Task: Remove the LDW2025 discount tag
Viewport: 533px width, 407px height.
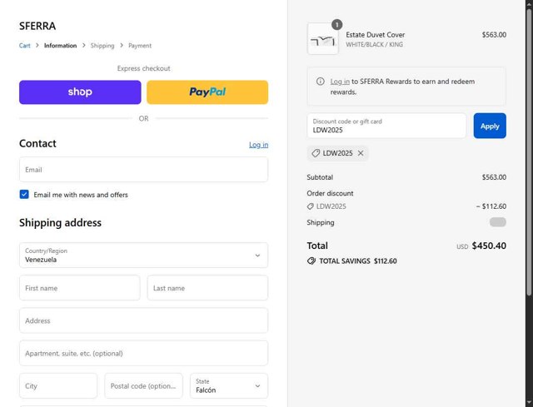Action: (x=361, y=153)
